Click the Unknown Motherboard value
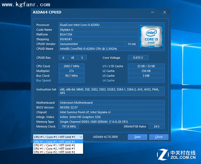The height and width of the screenshot is (164, 201). [x=111, y=103]
